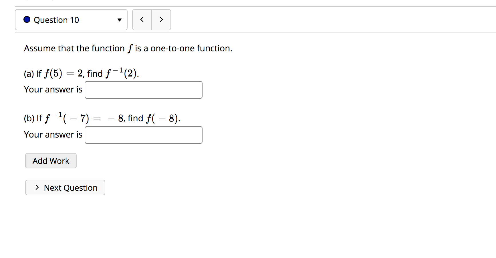Click the answer field for part (b)
Viewport: 496px width, 258px height.
tap(143, 135)
